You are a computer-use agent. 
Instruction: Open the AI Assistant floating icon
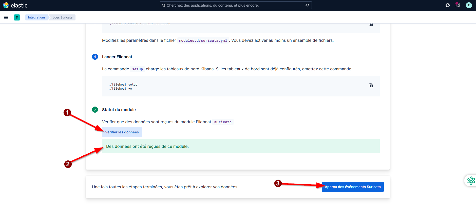click(x=471, y=180)
